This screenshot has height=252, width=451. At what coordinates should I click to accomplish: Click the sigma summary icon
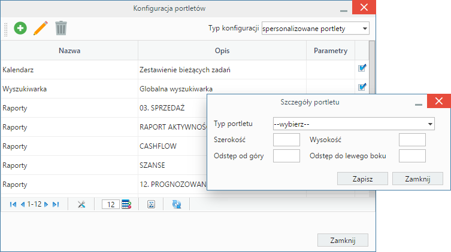pyautogui.click(x=152, y=204)
